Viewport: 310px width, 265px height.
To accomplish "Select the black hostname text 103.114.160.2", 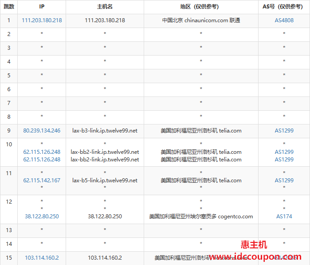I will [x=105, y=258].
